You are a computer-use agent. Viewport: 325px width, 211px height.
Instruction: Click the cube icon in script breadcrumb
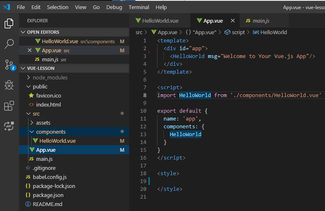point(227,32)
